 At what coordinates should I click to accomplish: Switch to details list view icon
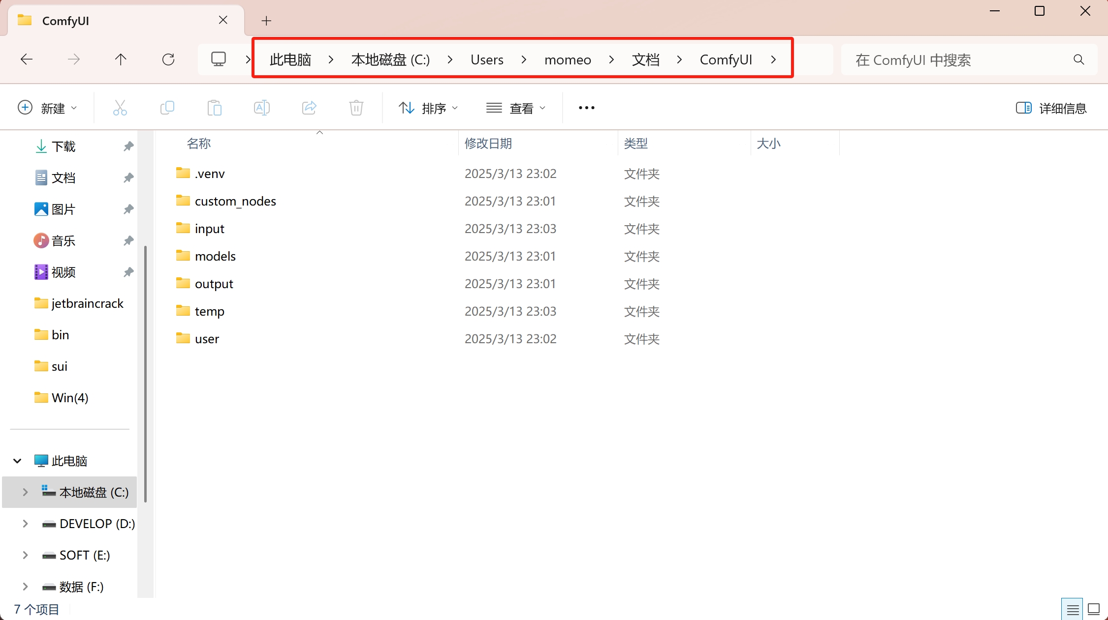click(1073, 610)
